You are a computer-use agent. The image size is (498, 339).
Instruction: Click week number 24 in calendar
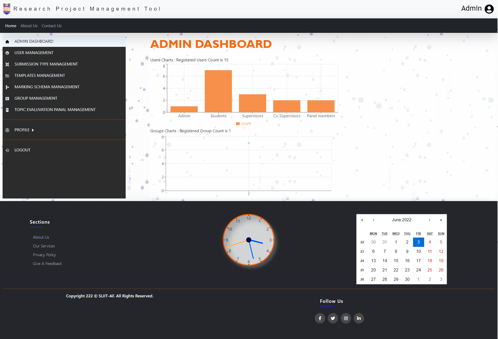click(362, 261)
